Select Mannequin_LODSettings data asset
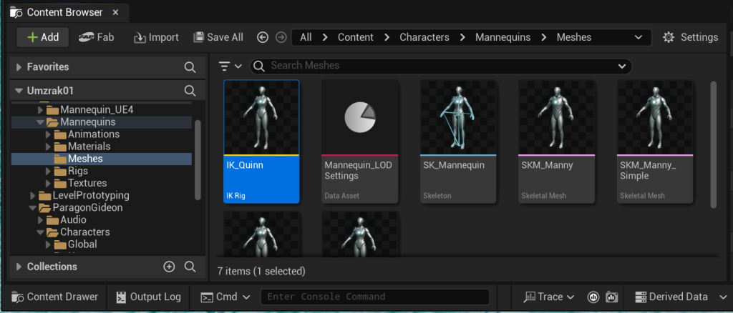Viewport: 733px width, 313px height. 360,141
